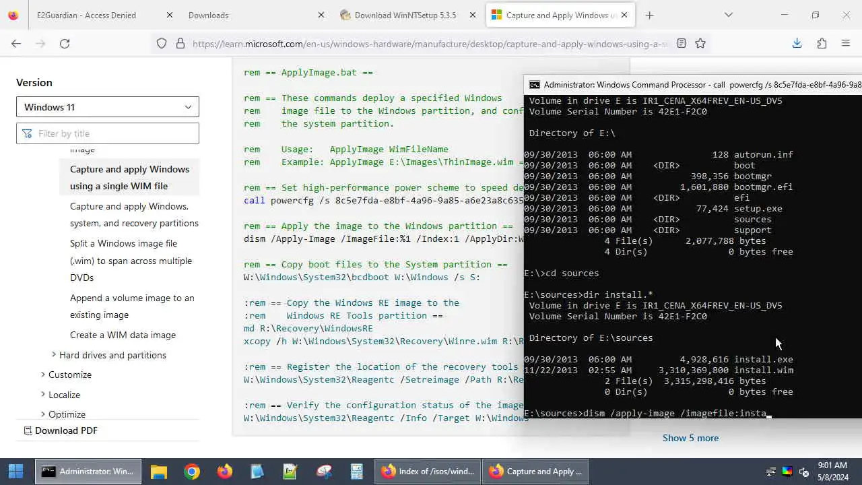Click the Version heading in sidebar
The height and width of the screenshot is (485, 862).
pyautogui.click(x=34, y=82)
